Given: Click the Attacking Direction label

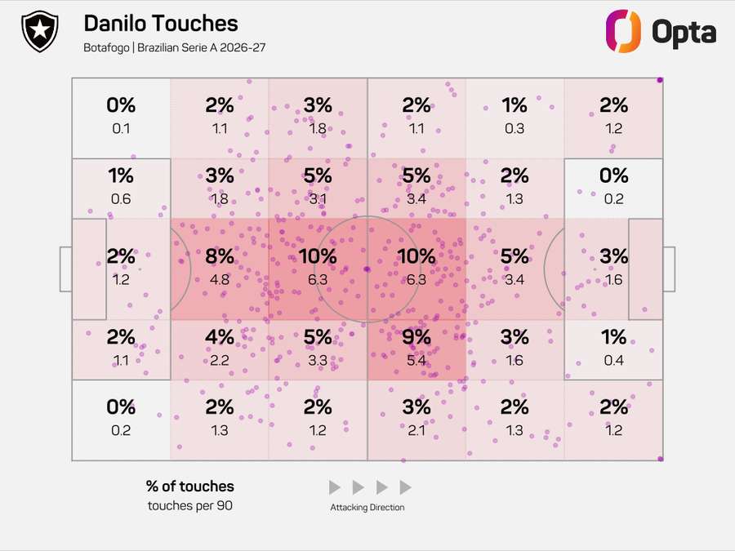Looking at the screenshot, I should pyautogui.click(x=367, y=508).
